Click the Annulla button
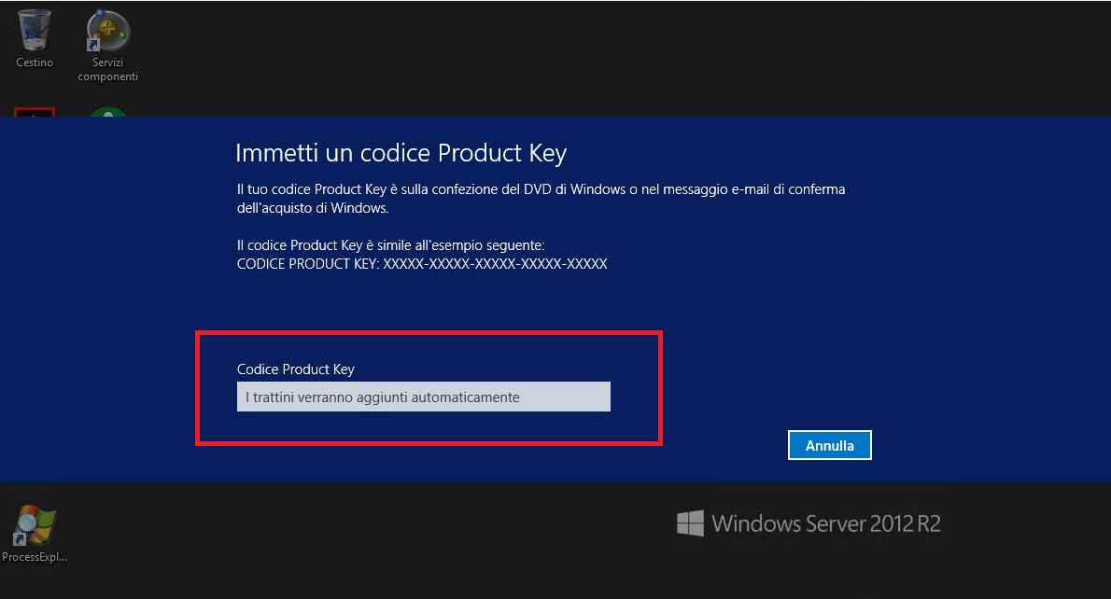 (x=830, y=445)
